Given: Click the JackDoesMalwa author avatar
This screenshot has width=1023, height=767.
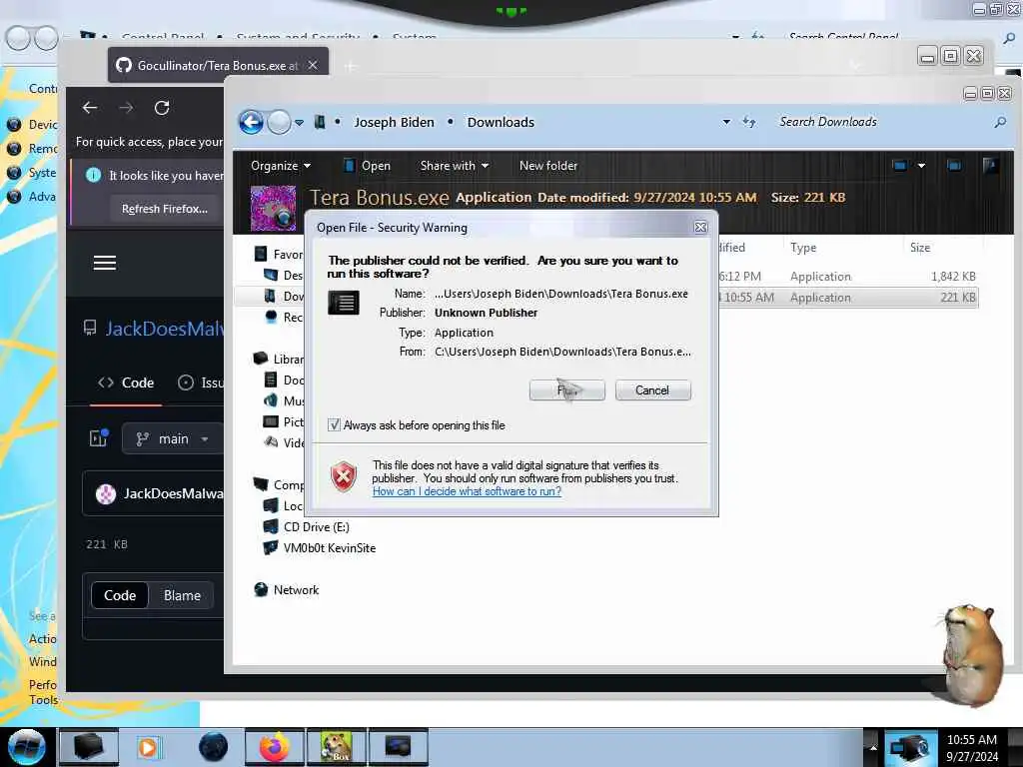Looking at the screenshot, I should pyautogui.click(x=106, y=493).
